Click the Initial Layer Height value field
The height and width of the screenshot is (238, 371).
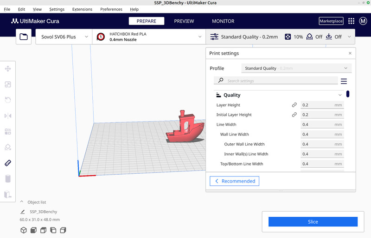pyautogui.click(x=322, y=115)
